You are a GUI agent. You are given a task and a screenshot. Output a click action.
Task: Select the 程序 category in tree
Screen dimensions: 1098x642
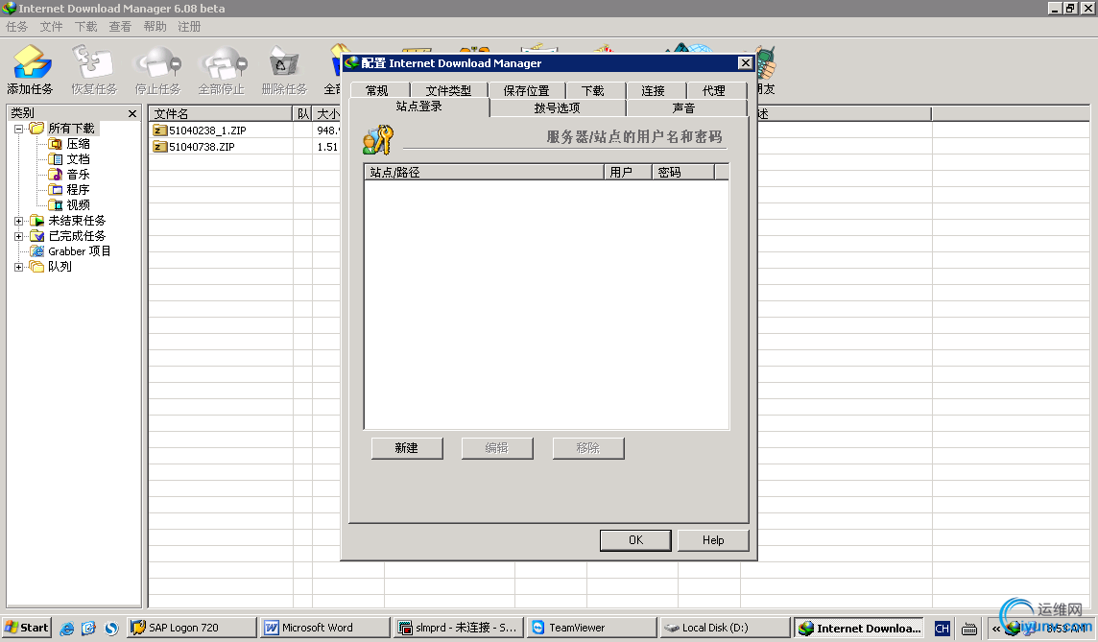(x=78, y=190)
